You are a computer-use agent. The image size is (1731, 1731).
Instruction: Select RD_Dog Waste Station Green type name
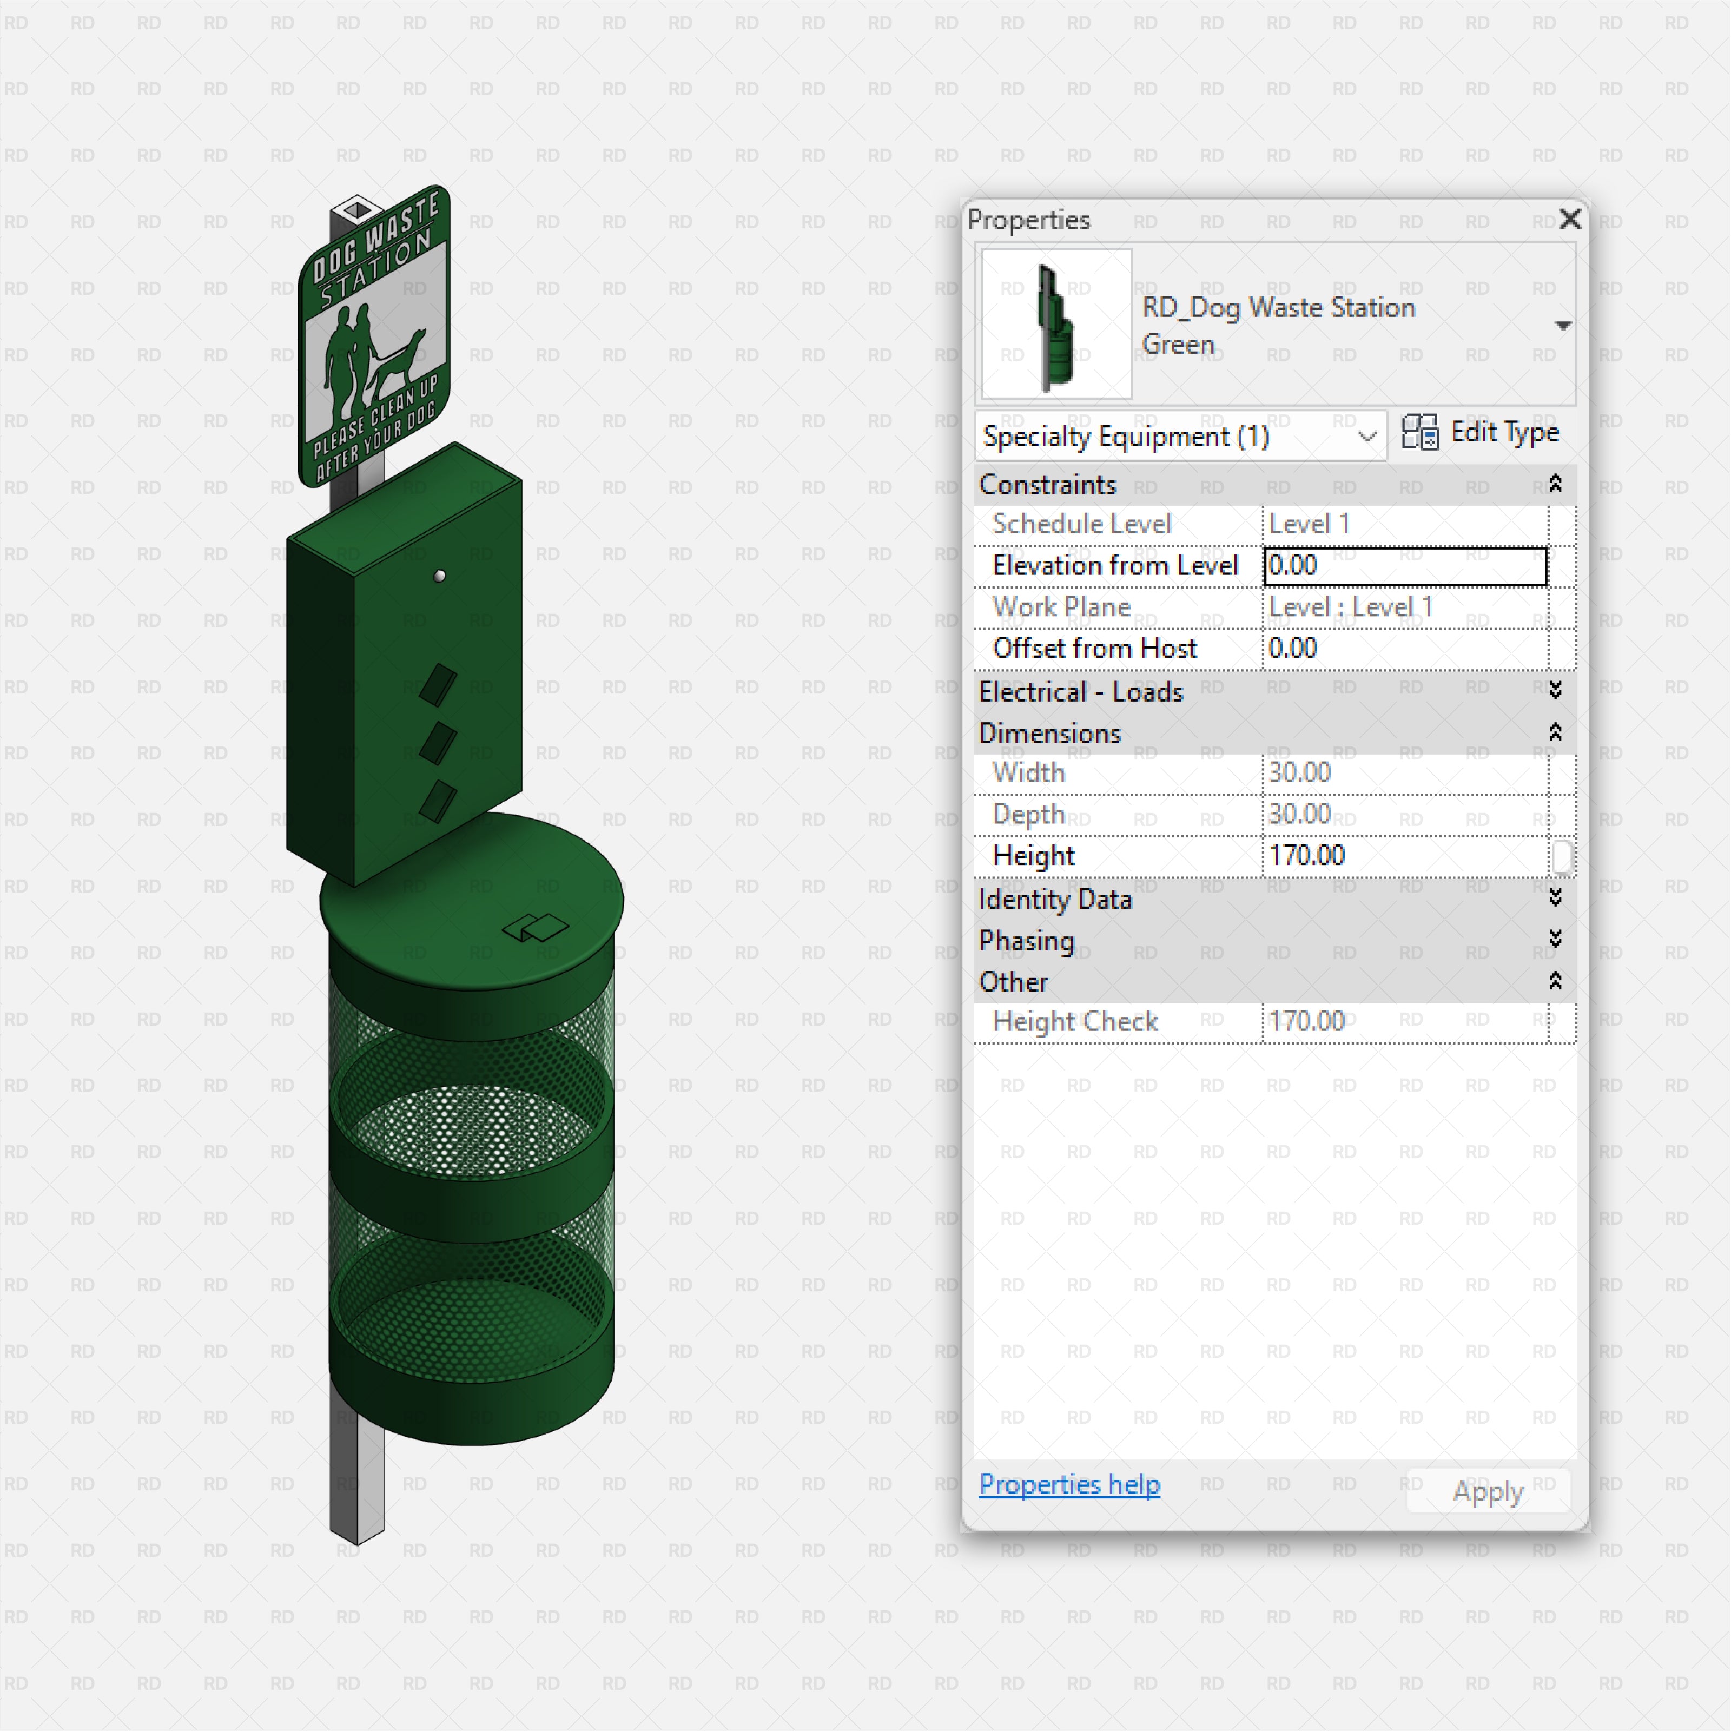tap(1279, 325)
